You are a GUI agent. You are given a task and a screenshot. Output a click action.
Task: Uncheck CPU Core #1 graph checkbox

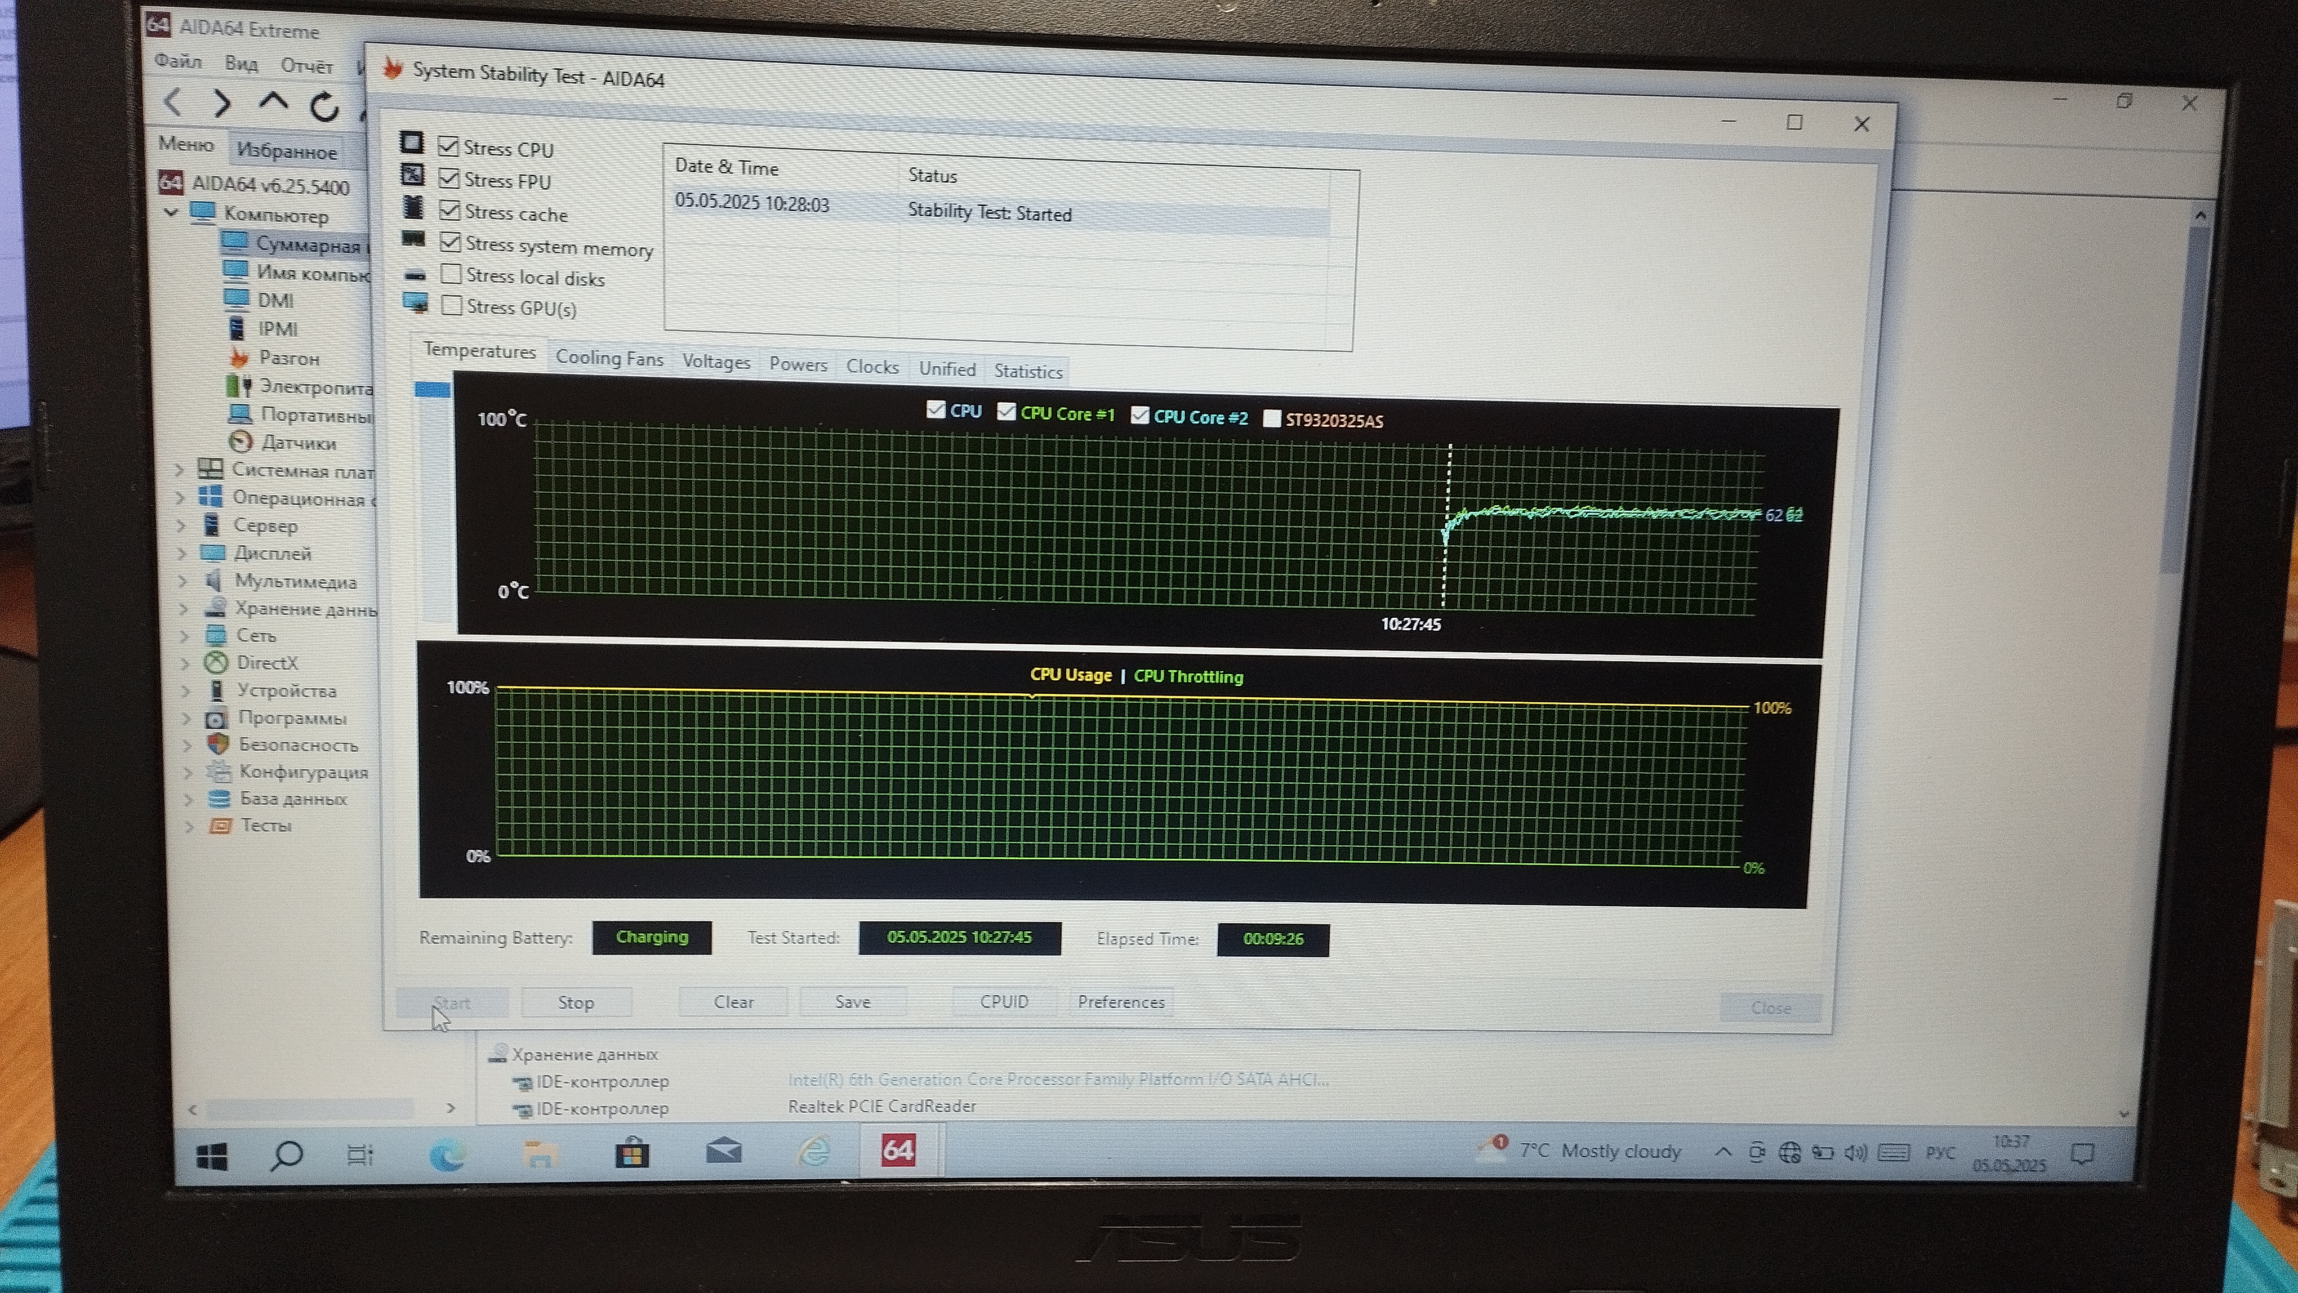point(1007,411)
